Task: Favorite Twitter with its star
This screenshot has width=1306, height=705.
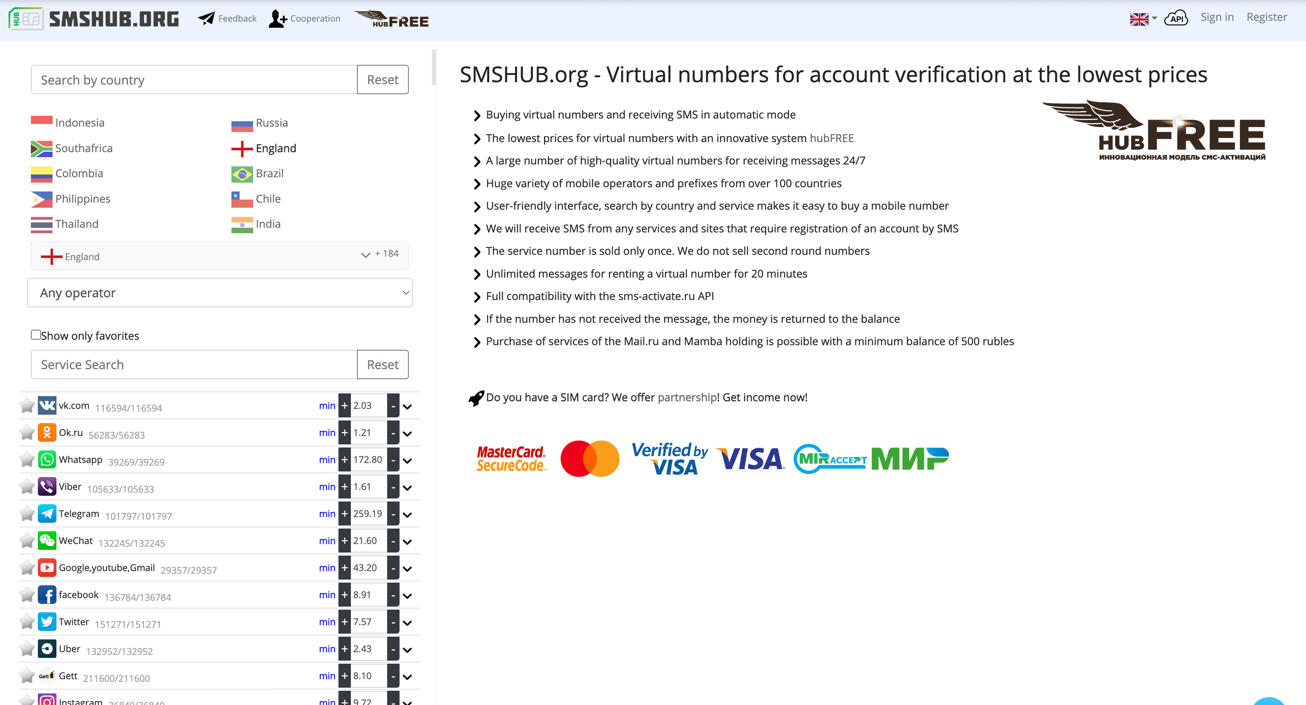Action: 27,621
